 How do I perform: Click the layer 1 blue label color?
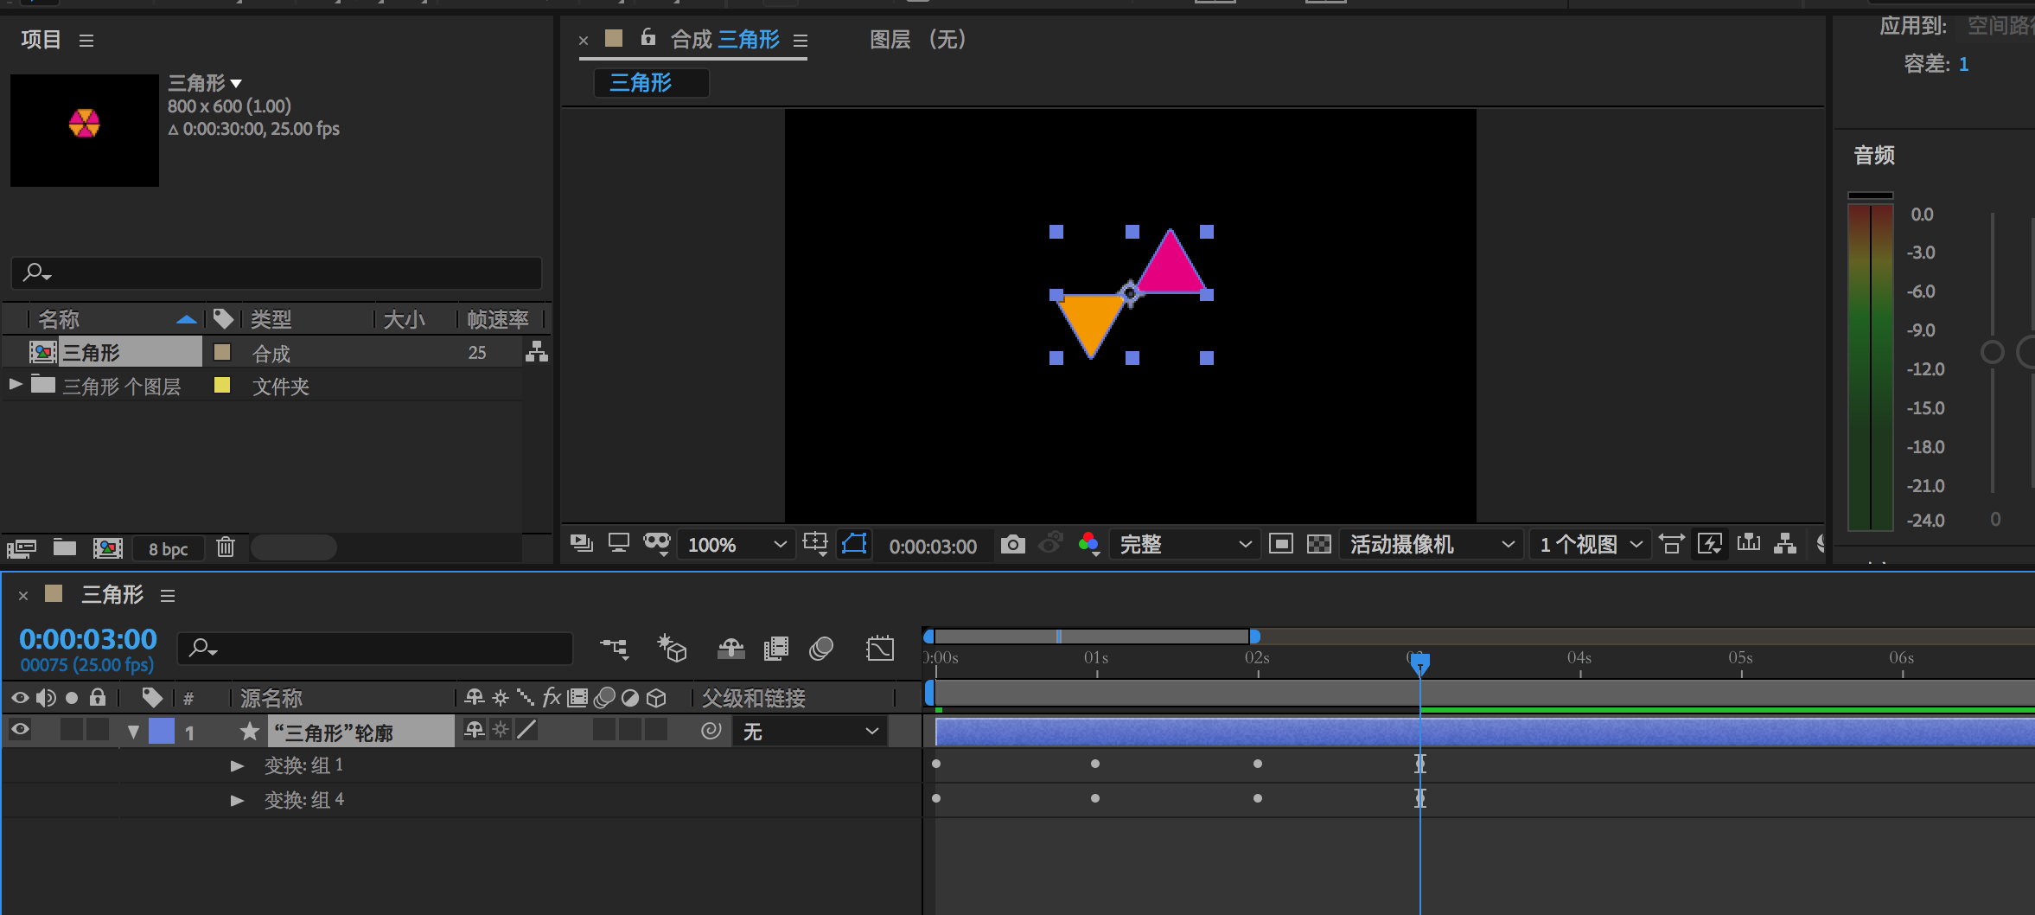(162, 731)
